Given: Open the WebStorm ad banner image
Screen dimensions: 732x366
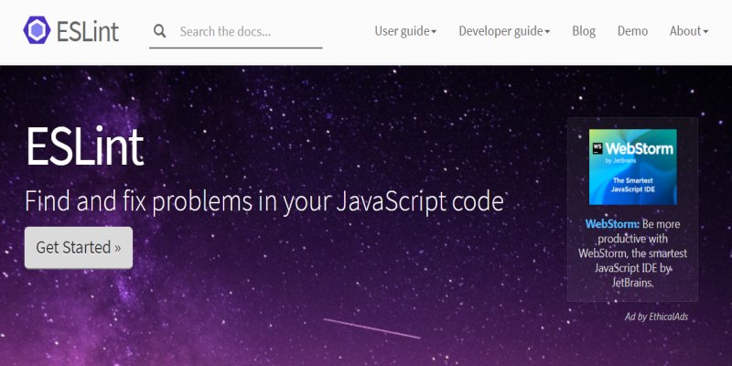Looking at the screenshot, I should [x=632, y=167].
